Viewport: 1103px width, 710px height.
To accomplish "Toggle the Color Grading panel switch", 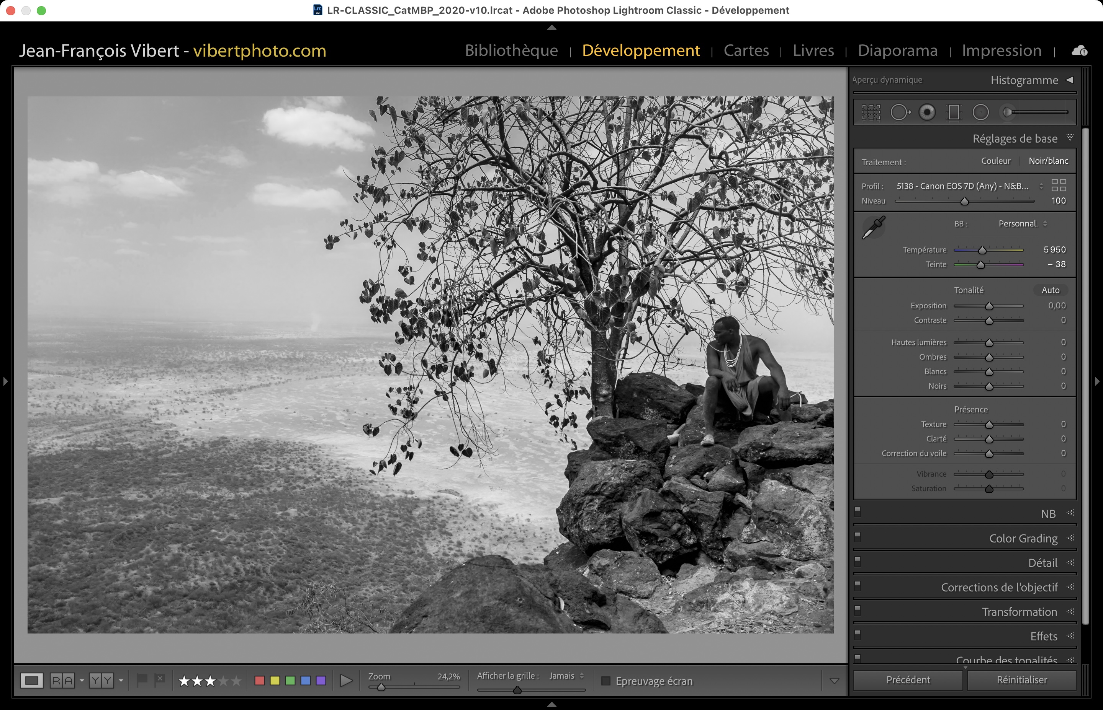I will pos(858,536).
